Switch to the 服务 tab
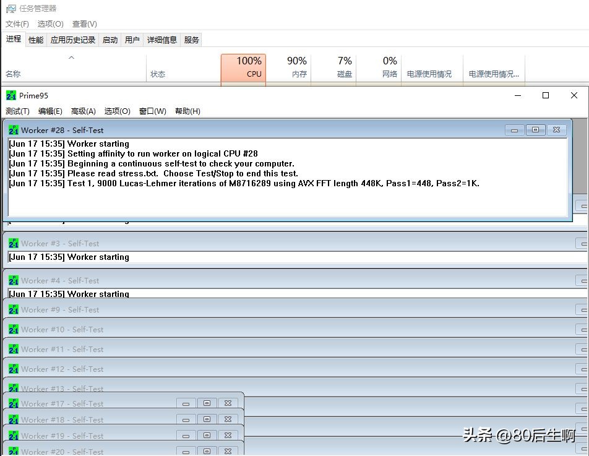 tap(191, 40)
